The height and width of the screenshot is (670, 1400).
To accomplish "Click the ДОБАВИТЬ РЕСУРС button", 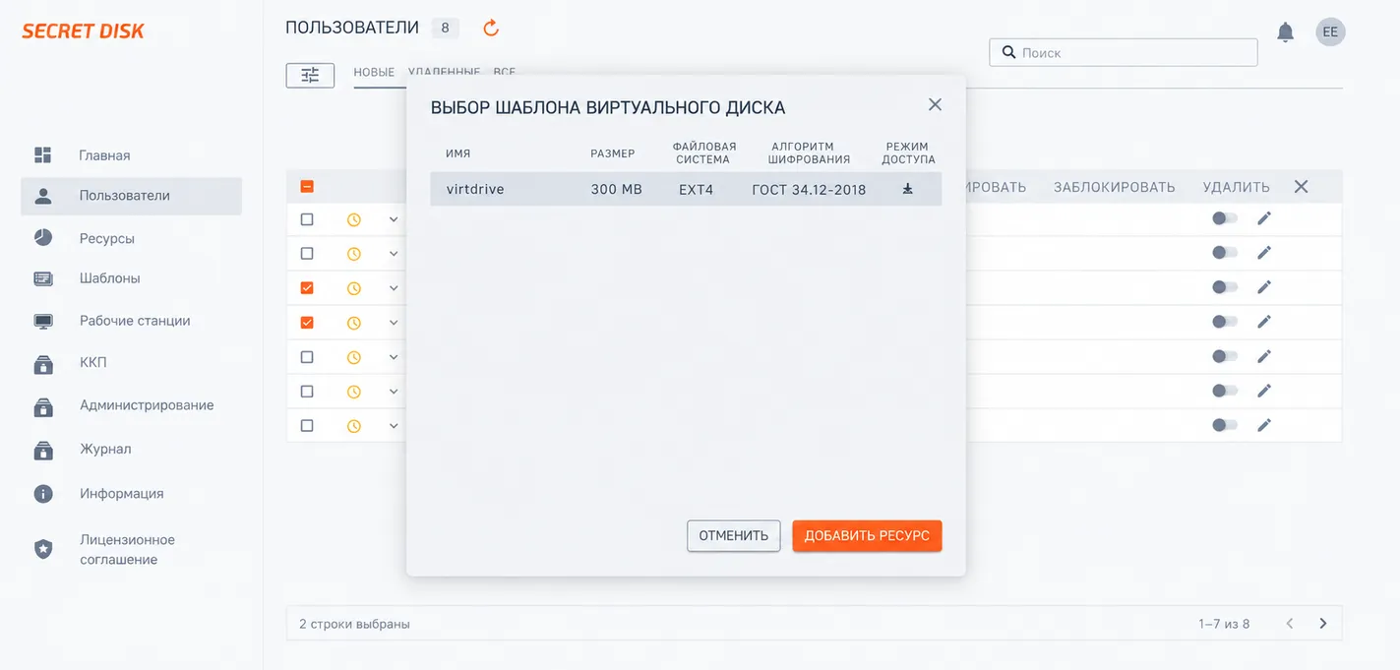I will point(867,536).
